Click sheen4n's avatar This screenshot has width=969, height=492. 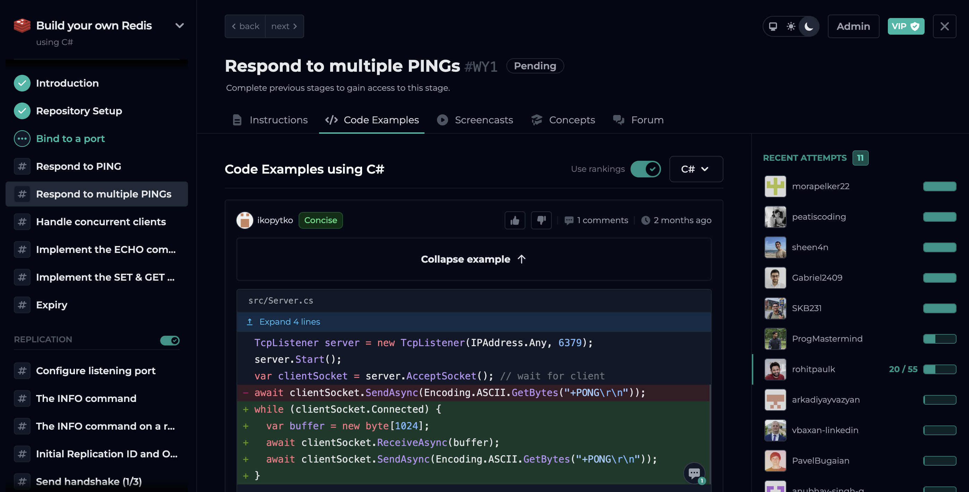(775, 247)
